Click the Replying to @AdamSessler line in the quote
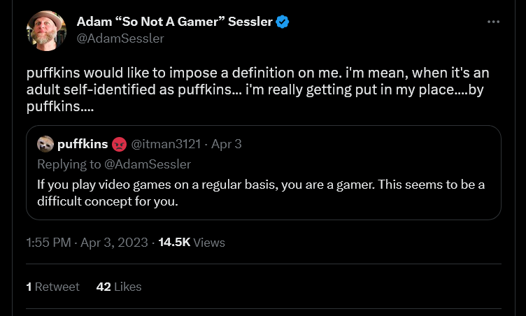 [114, 164]
